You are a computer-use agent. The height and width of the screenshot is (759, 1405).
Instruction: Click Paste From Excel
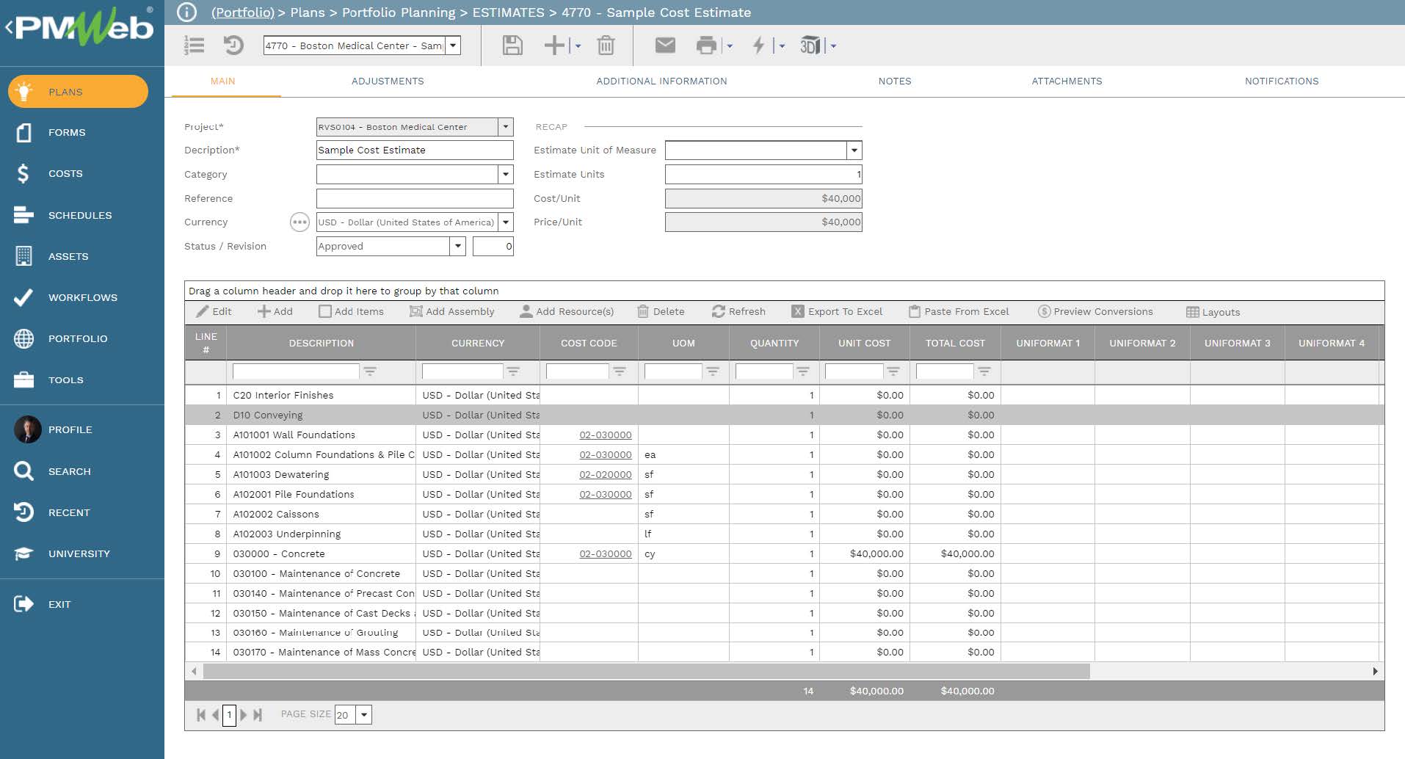click(959, 311)
